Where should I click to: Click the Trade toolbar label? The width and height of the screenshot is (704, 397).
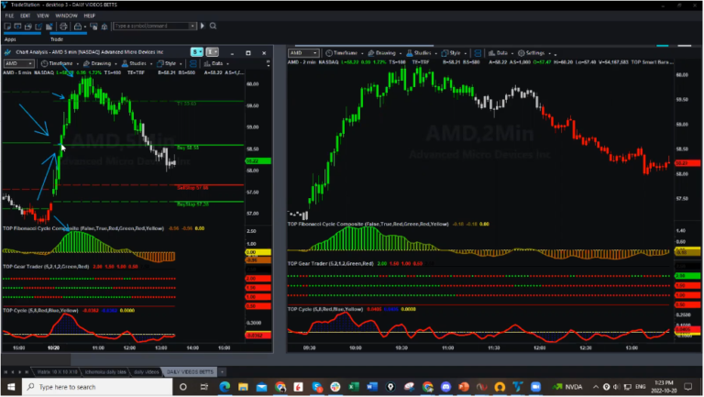tap(57, 39)
